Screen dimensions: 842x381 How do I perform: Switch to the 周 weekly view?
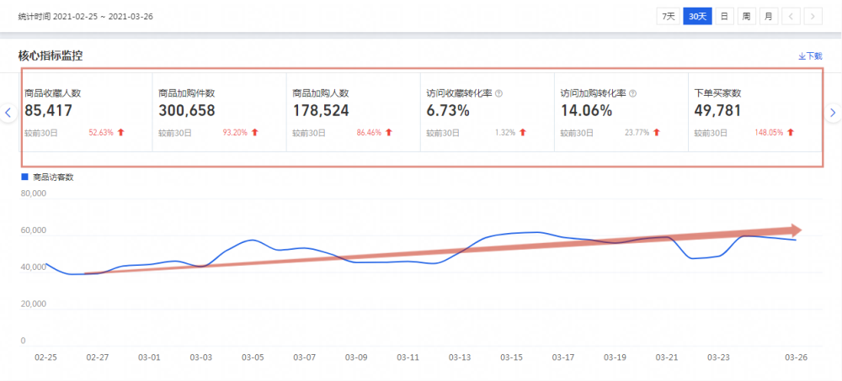click(x=746, y=16)
